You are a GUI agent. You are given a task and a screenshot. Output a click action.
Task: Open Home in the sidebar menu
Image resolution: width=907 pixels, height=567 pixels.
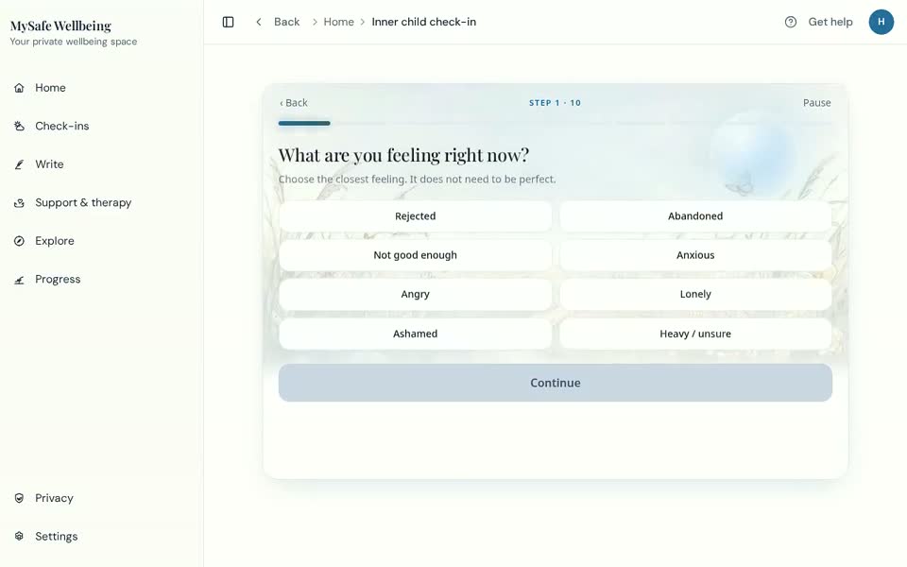(50, 88)
